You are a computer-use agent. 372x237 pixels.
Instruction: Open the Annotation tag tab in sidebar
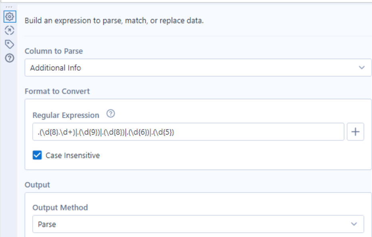(9, 44)
